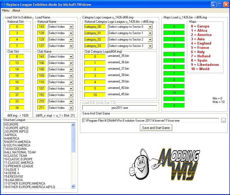Open the Select Index dropdown beside value 211
The width and height of the screenshot is (230, 195).
point(60,108)
